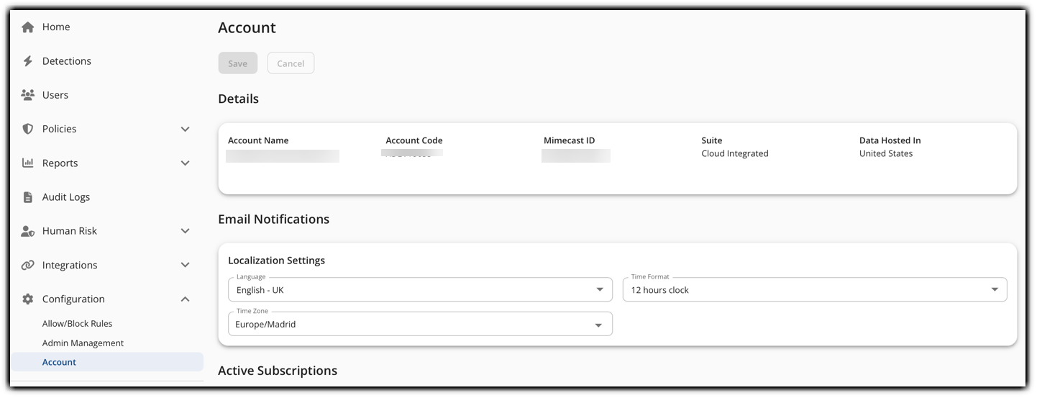Open Allow/Block Rules in sidebar
Viewport: 1037px width, 398px height.
(x=77, y=324)
